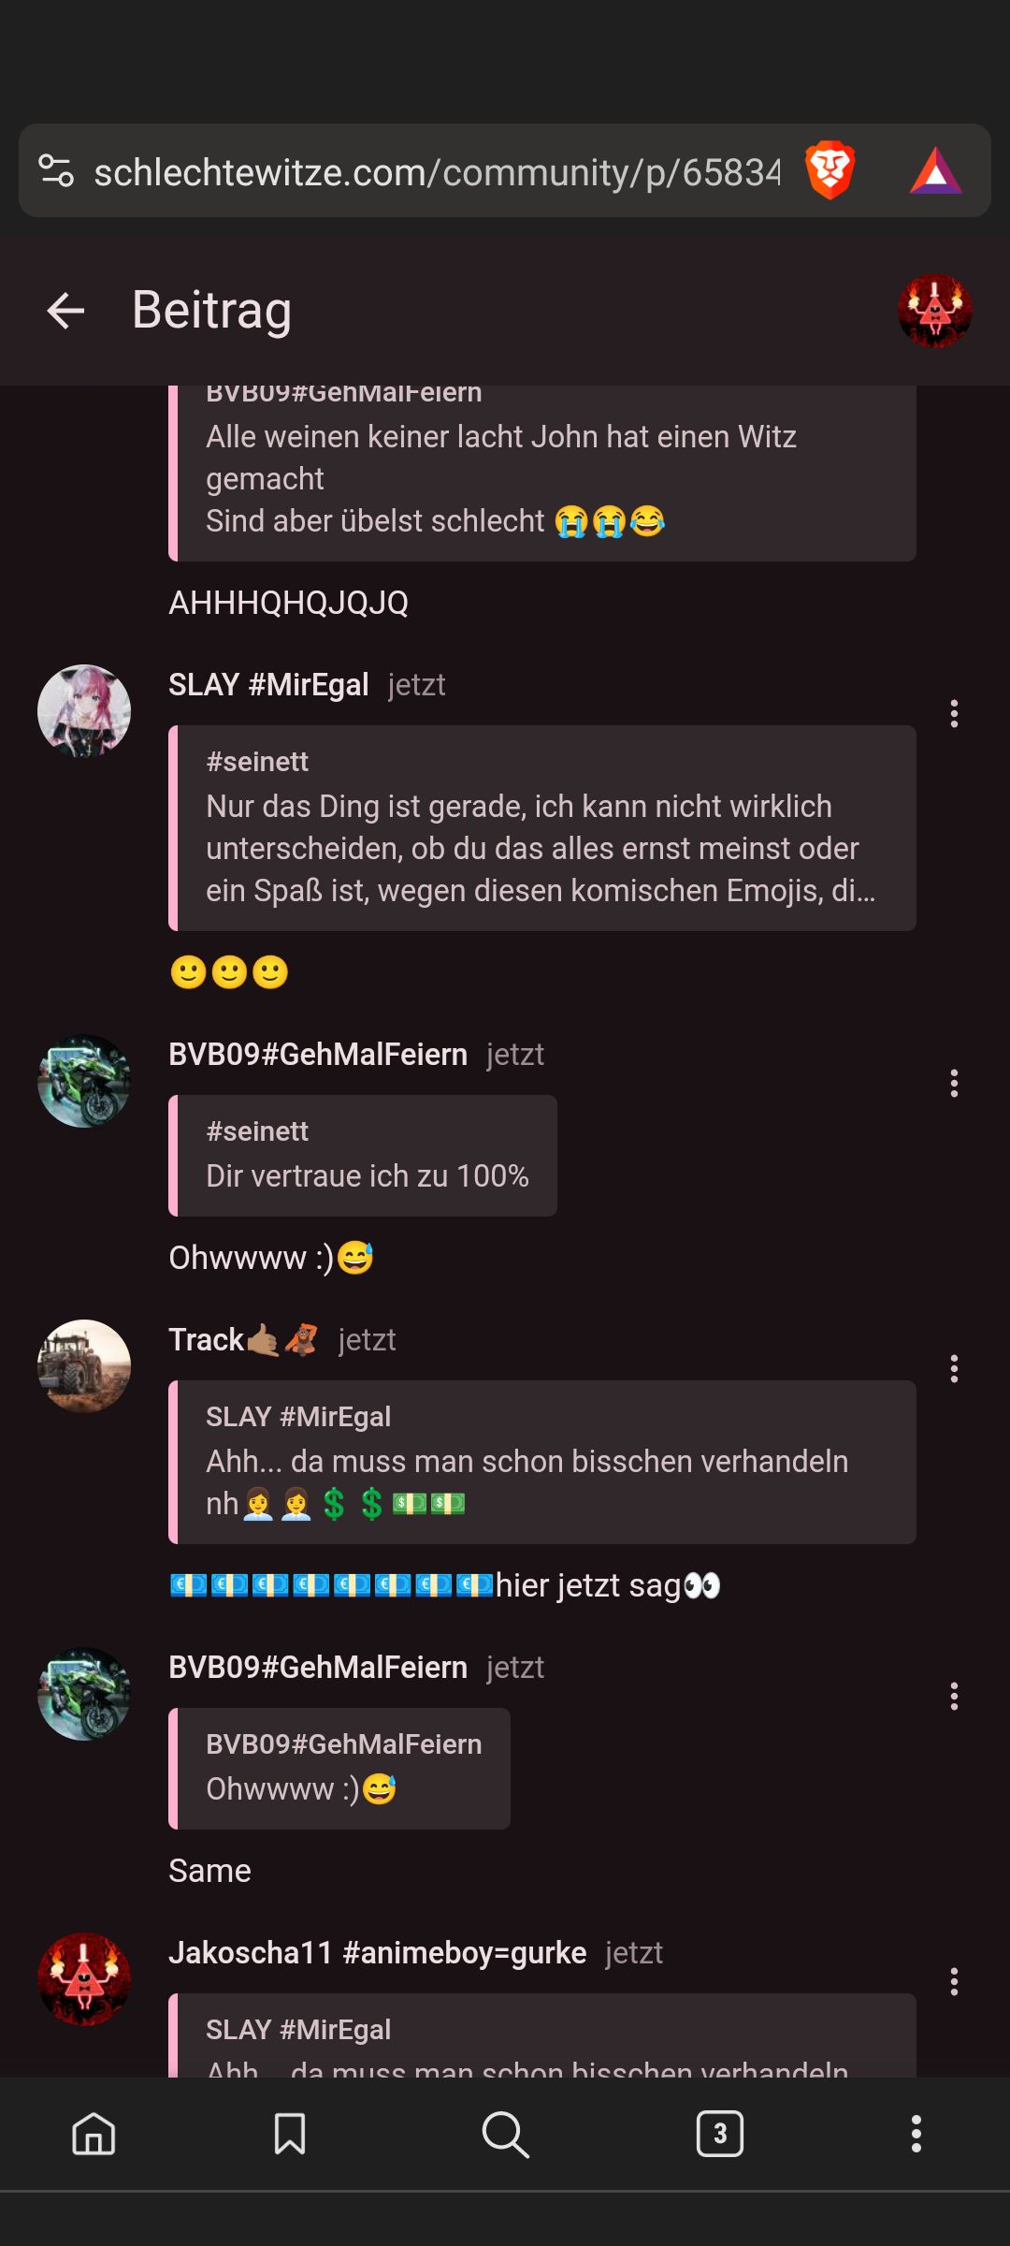Open options menu for SLAY #MirEgal comment
Image resolution: width=1010 pixels, height=2246 pixels.
coord(954,713)
